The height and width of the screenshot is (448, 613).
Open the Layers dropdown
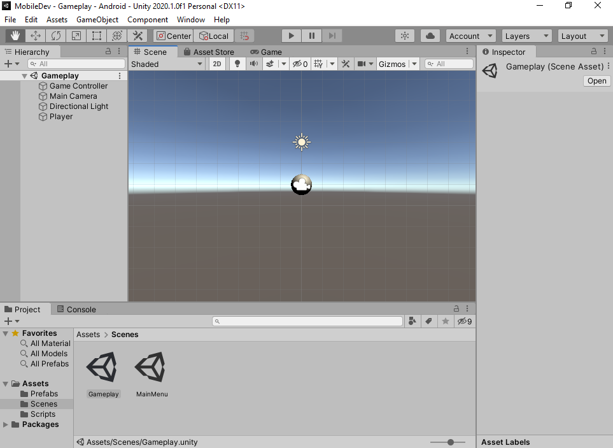pos(526,36)
